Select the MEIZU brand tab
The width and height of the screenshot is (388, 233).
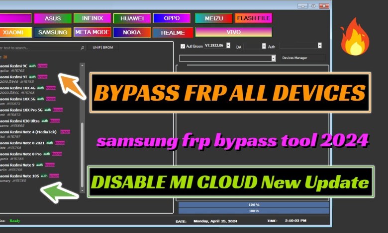pos(214,18)
